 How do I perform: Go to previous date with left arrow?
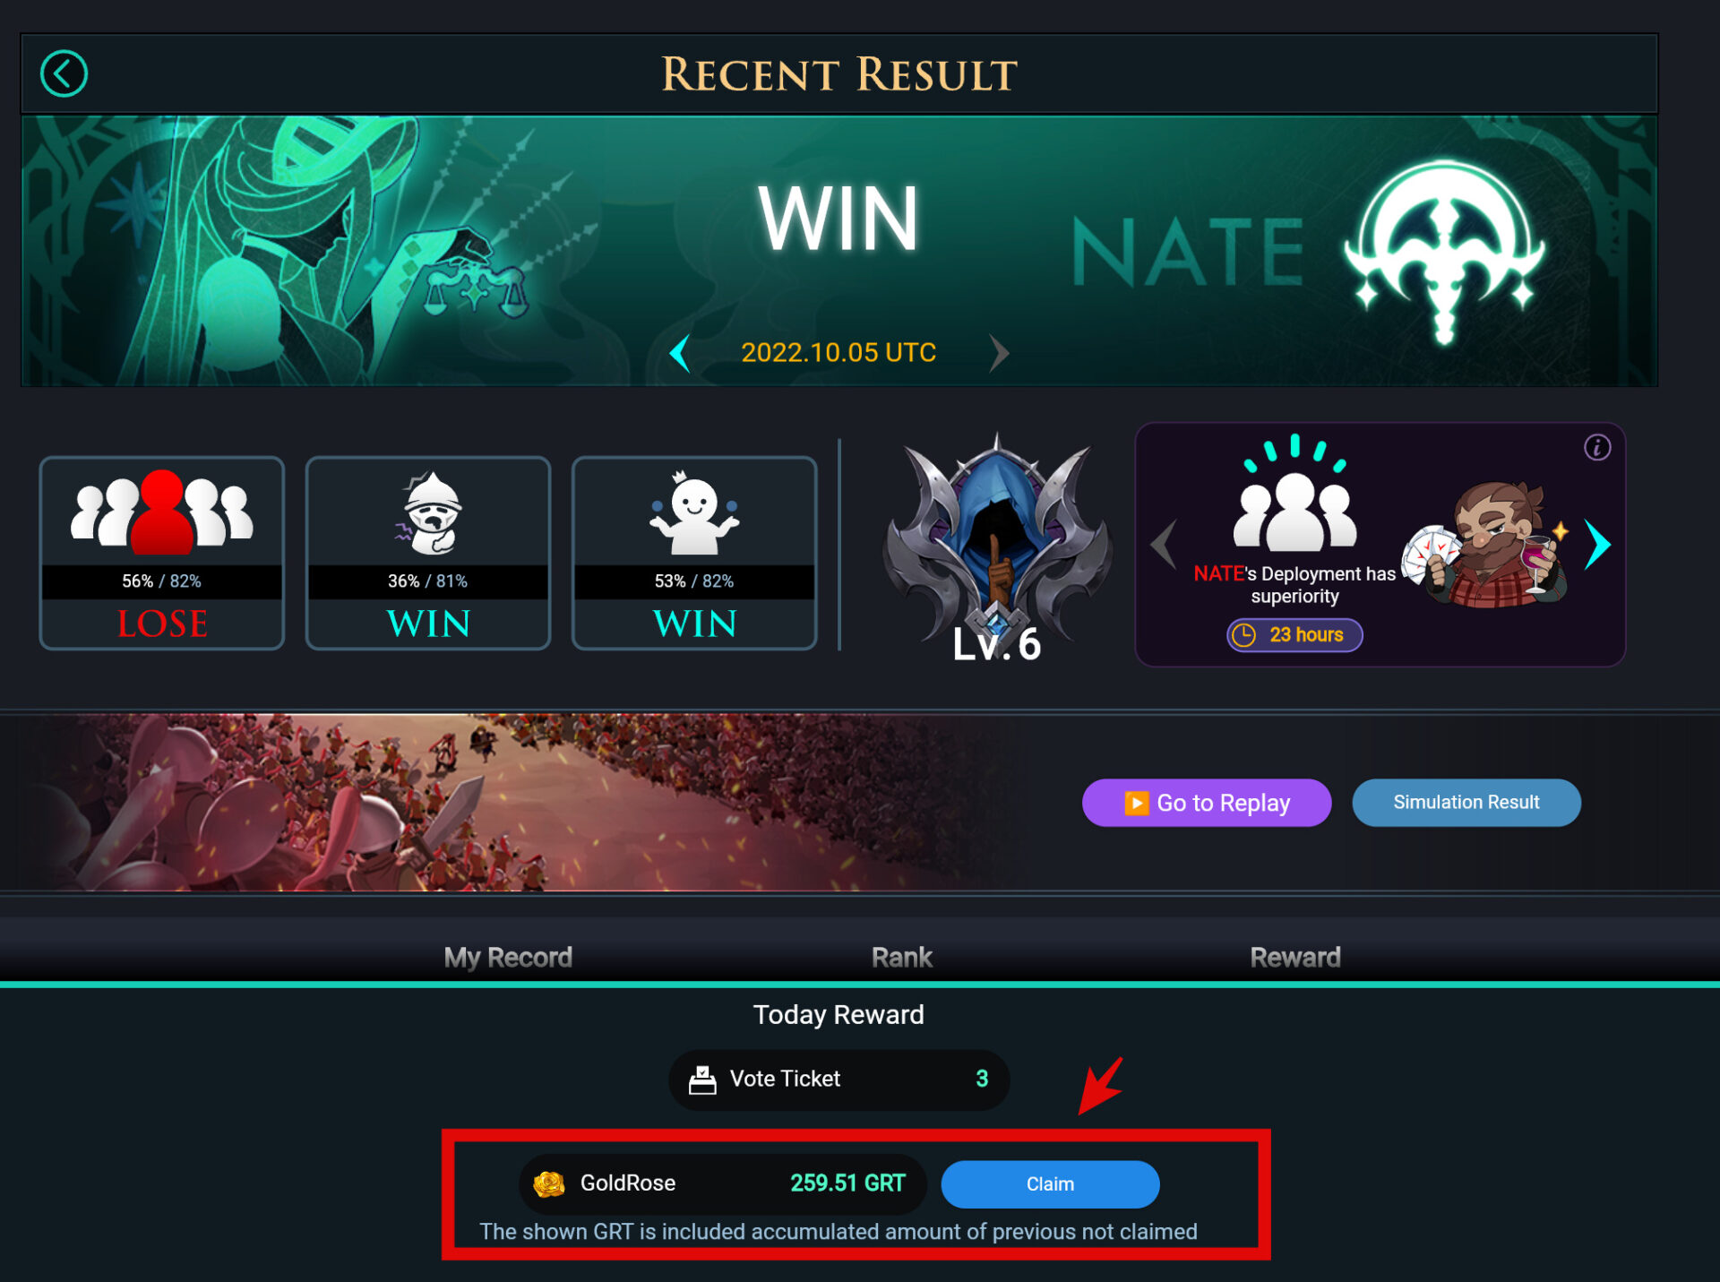pyautogui.click(x=680, y=353)
